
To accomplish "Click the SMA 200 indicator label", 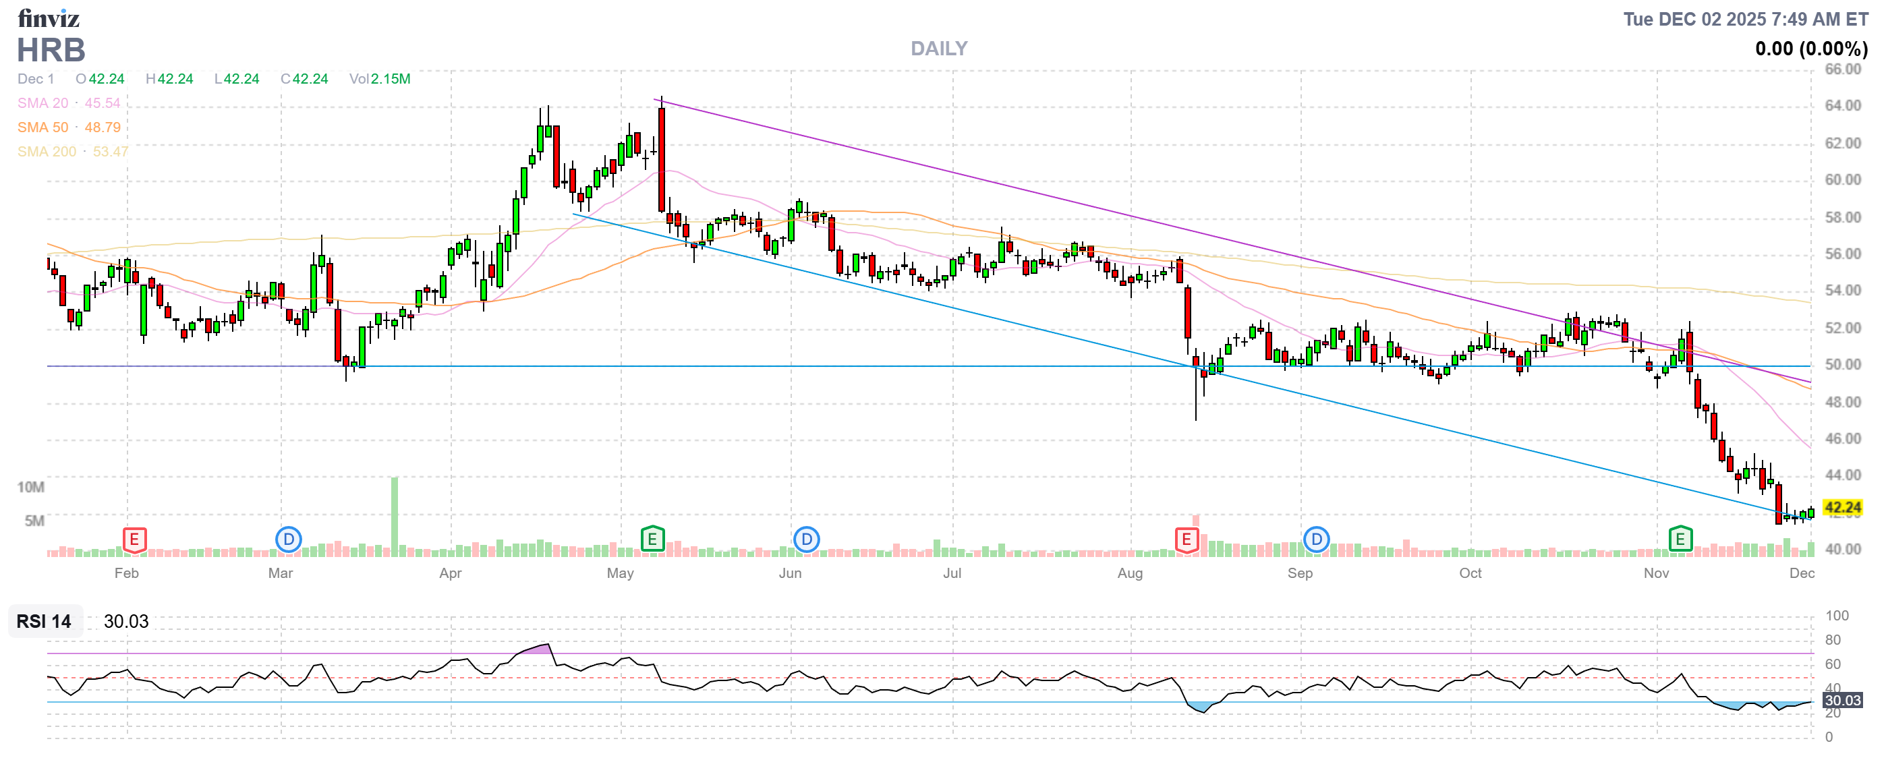I will point(47,152).
